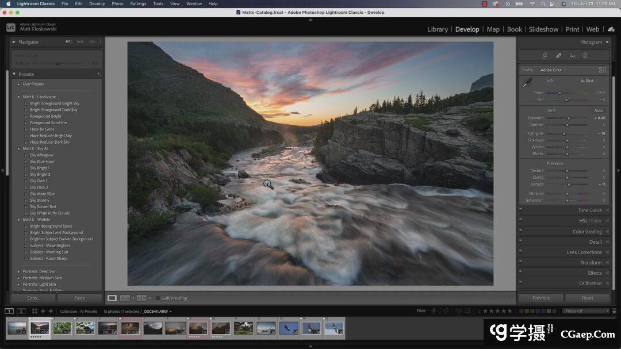This screenshot has height=349, width=621.
Task: Click the Copy... button
Action: [x=33, y=298]
